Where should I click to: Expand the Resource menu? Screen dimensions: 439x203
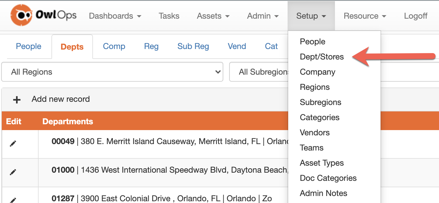pos(365,16)
